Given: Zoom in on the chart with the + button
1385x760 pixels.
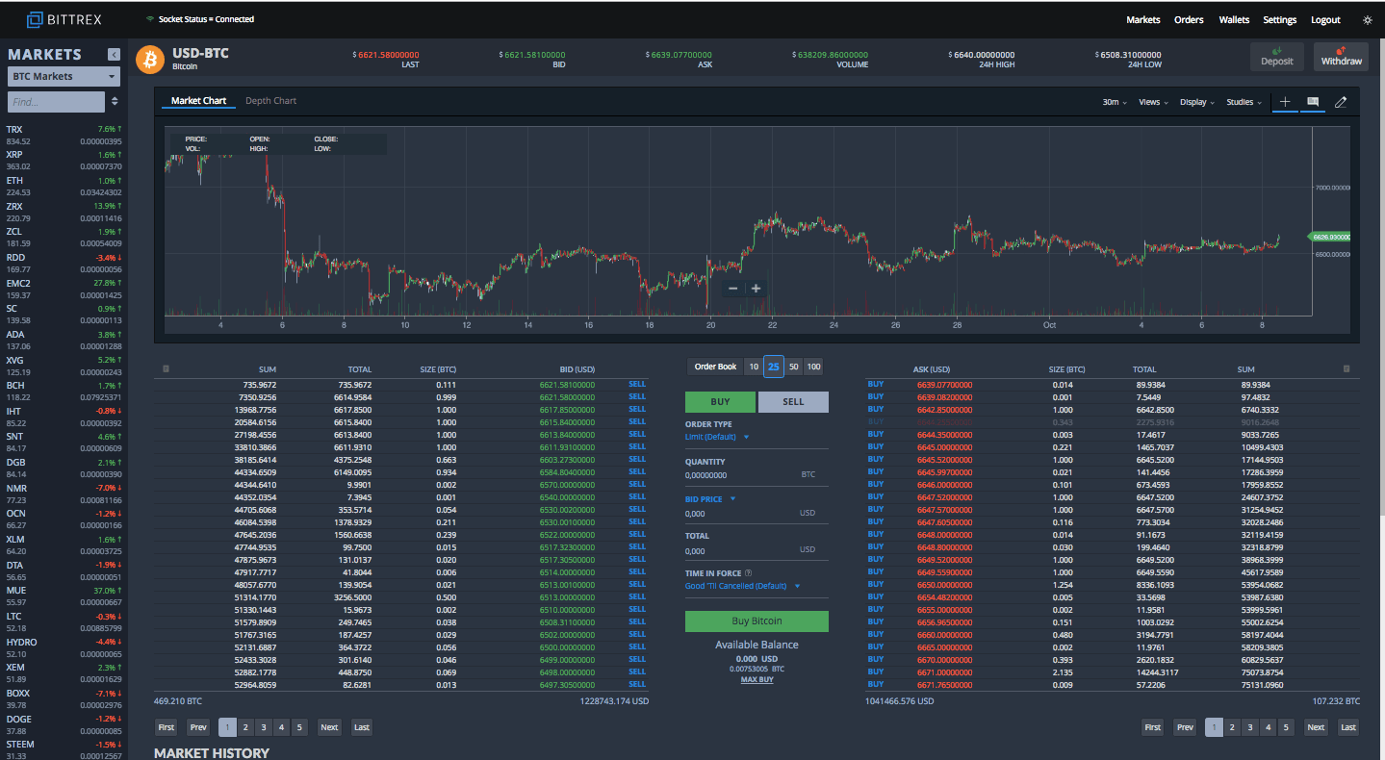Looking at the screenshot, I should [756, 288].
